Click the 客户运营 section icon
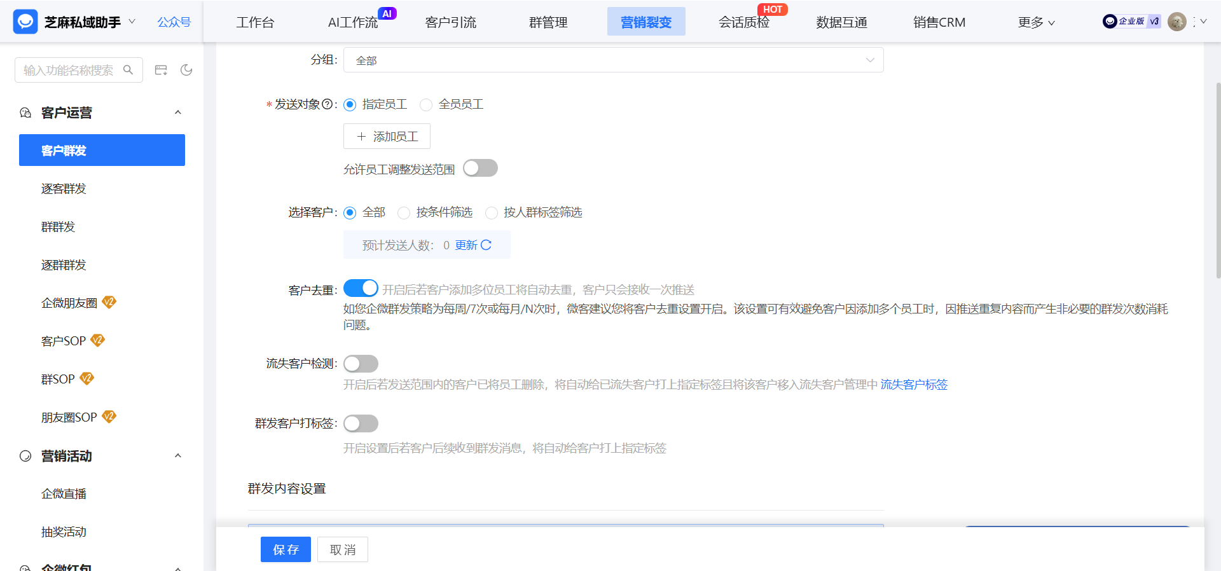Image resolution: width=1221 pixels, height=571 pixels. tap(25, 113)
